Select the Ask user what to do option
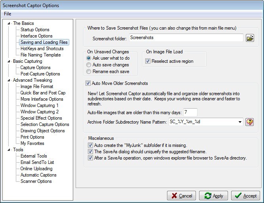The height and width of the screenshot is (203, 264). coord(89,58)
